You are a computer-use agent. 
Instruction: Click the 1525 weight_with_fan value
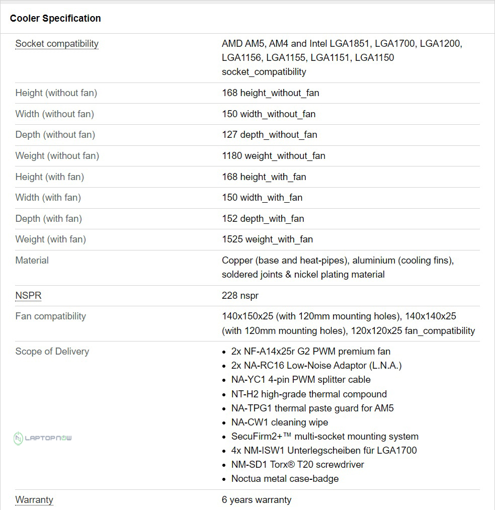(267, 239)
